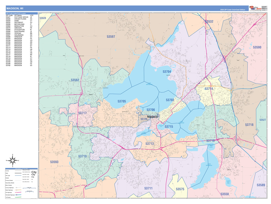
Task: Click the 53527 label on the map
Action: (262, 120)
